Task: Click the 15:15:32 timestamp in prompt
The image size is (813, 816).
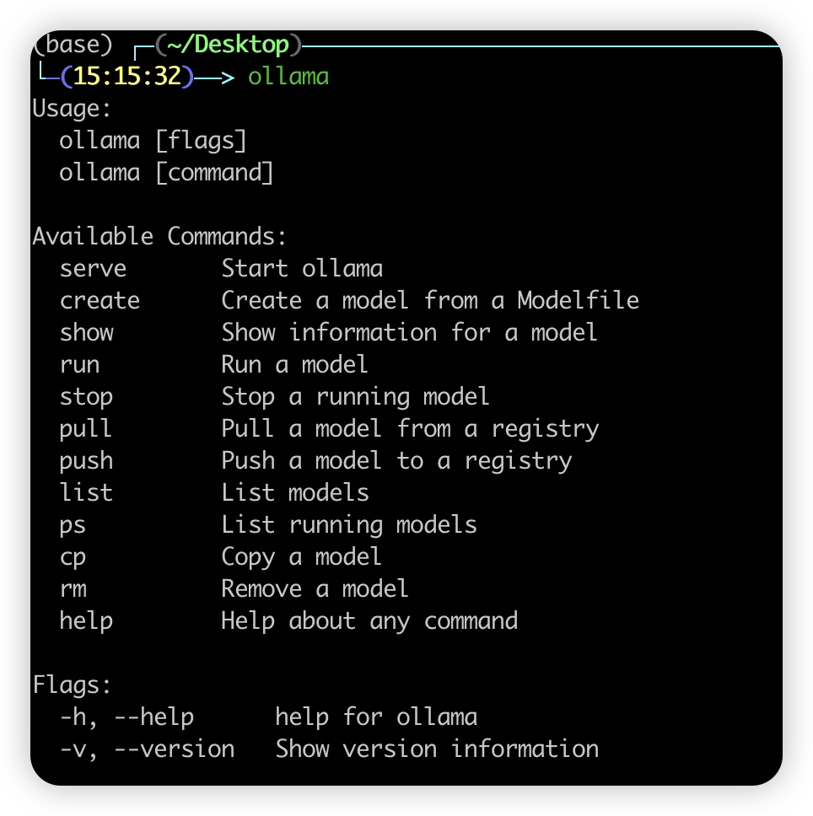Action: coord(127,77)
